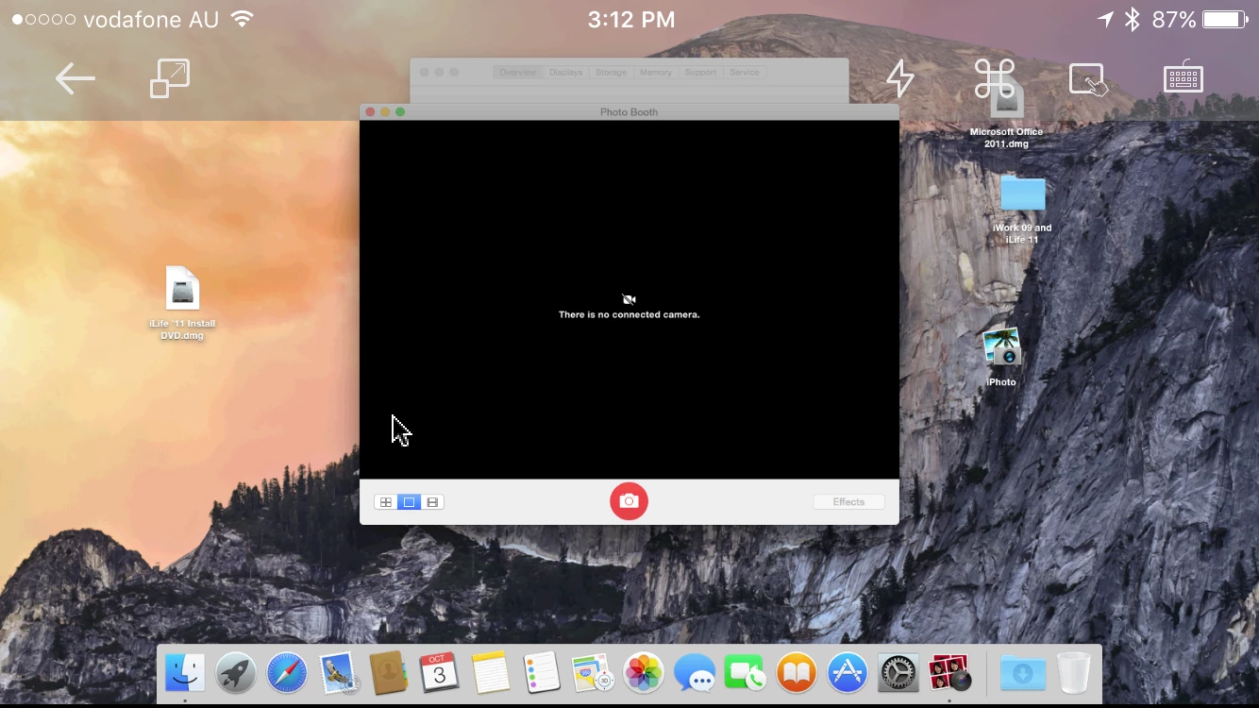Open Downloads folder in the Dock
The width and height of the screenshot is (1259, 708).
tap(1023, 674)
